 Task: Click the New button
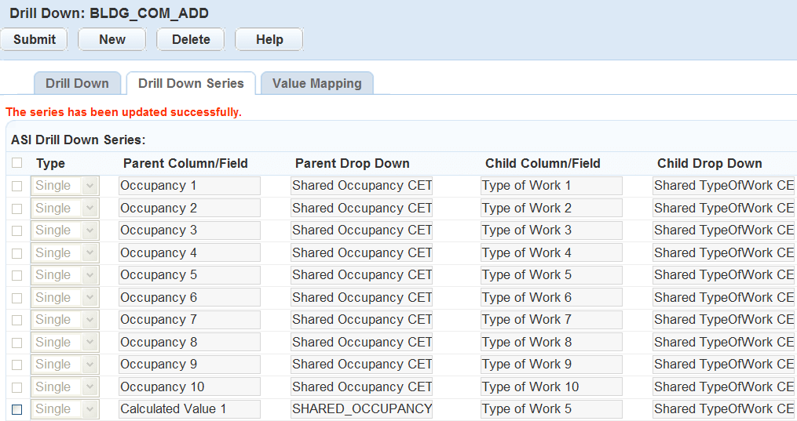[112, 39]
